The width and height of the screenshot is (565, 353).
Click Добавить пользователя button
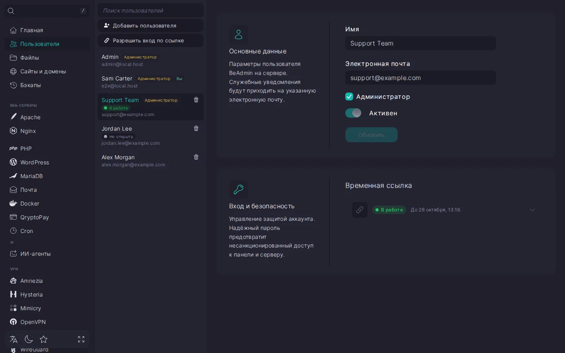coord(151,25)
